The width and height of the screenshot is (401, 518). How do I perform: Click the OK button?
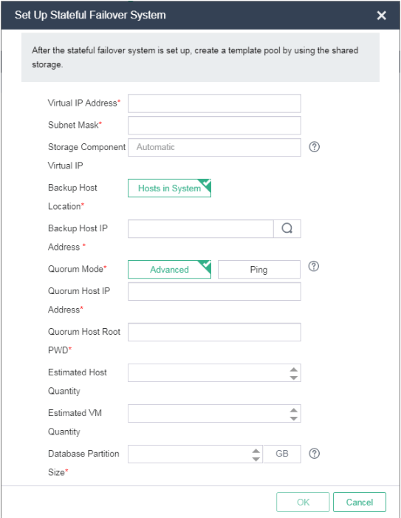coord(303,502)
